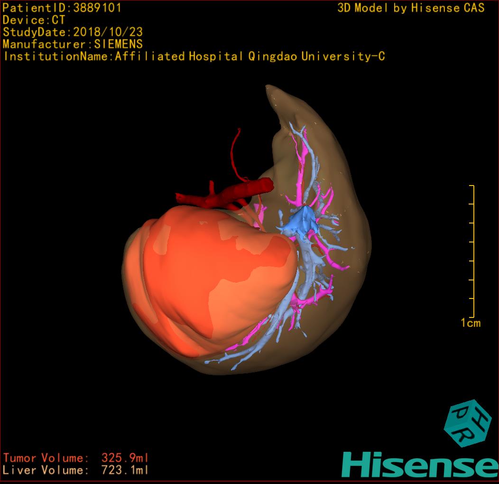Select the thin curved red artery branch

coord(233,152)
